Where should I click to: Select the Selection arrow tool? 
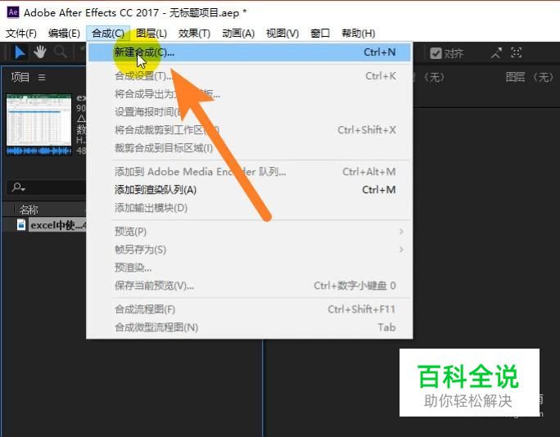[20, 53]
